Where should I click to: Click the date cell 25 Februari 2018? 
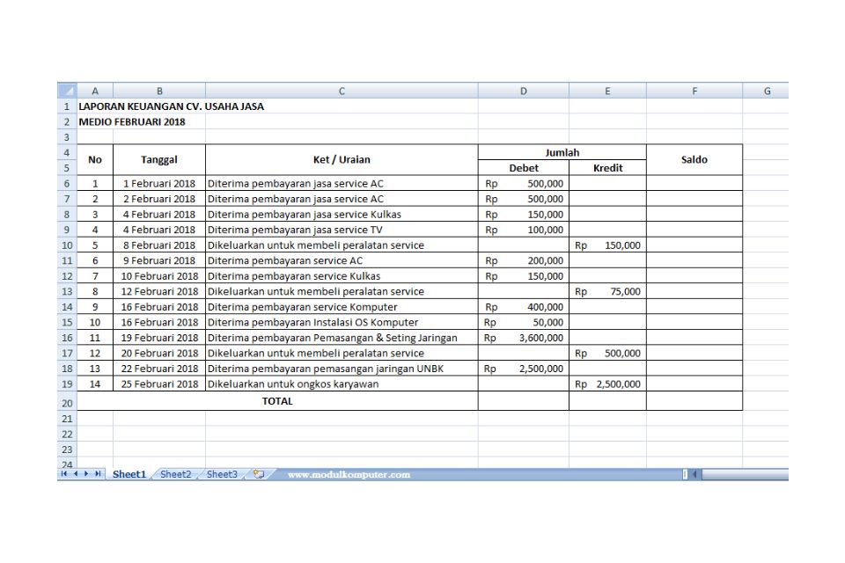point(159,384)
